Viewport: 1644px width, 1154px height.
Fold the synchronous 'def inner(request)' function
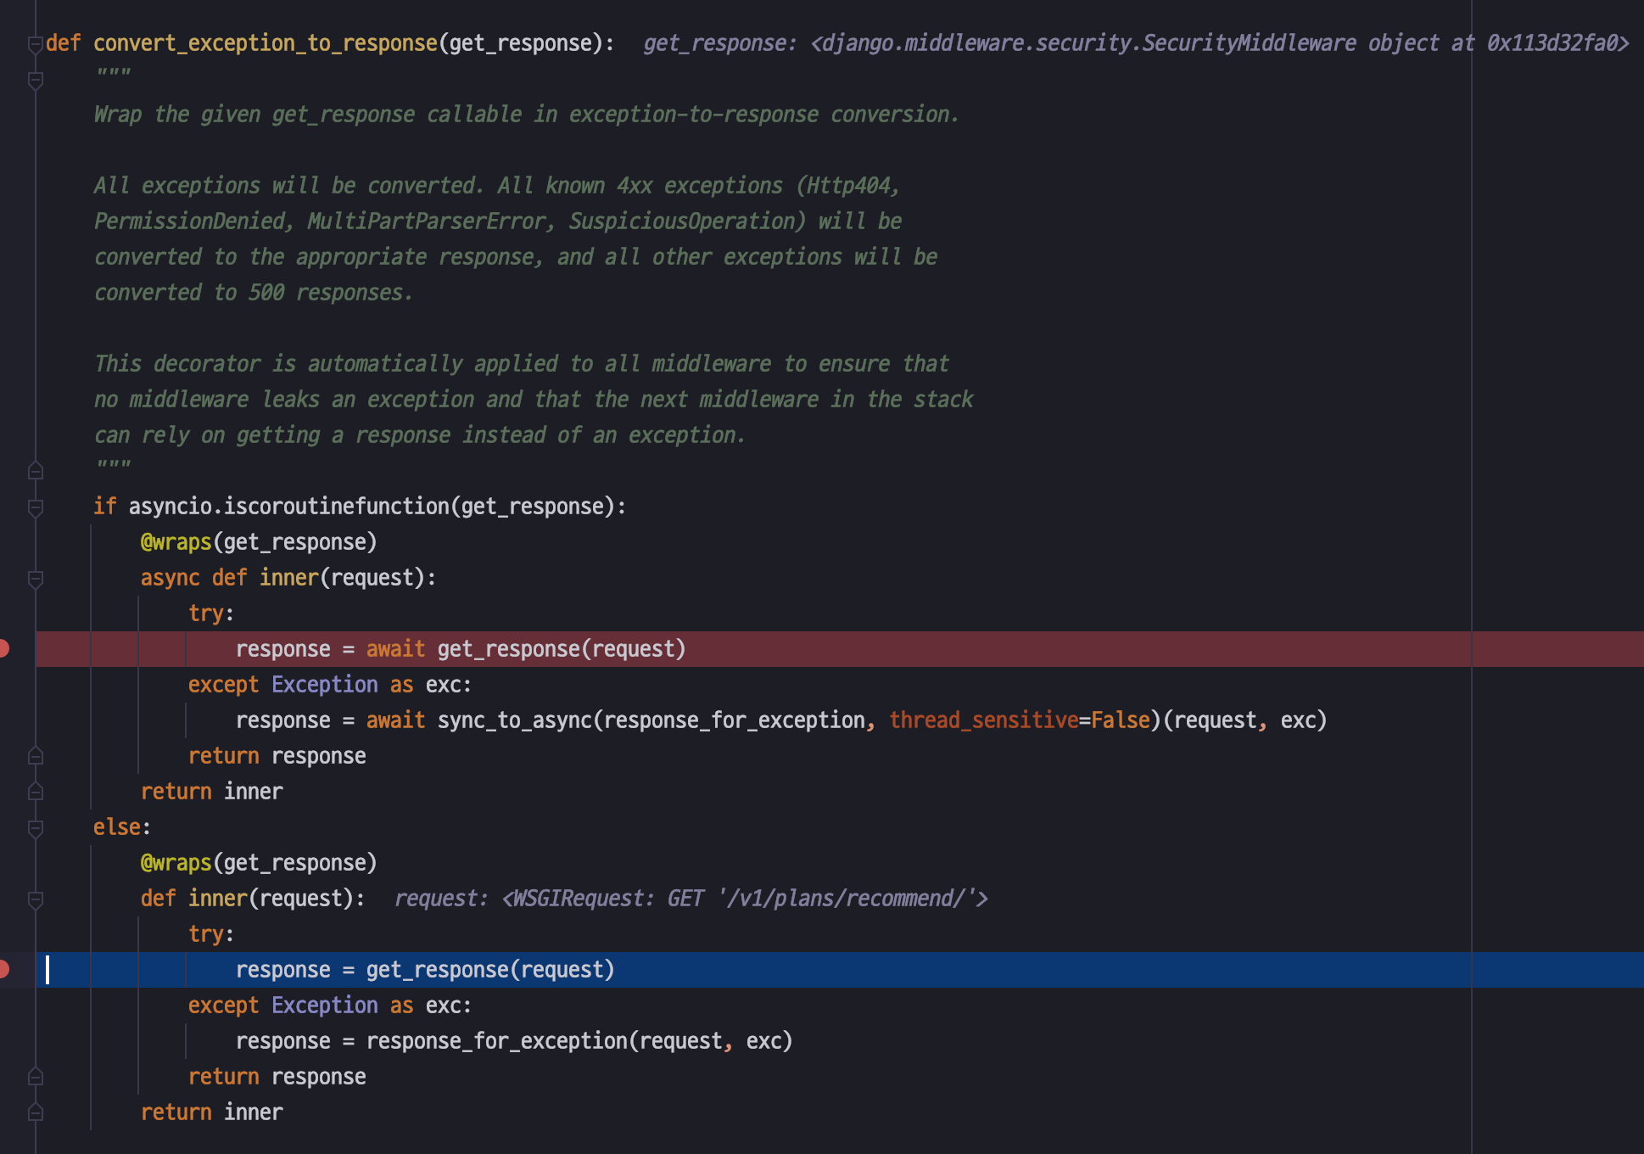tap(35, 899)
